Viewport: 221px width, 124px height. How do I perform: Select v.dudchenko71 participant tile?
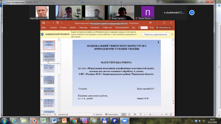174,13
